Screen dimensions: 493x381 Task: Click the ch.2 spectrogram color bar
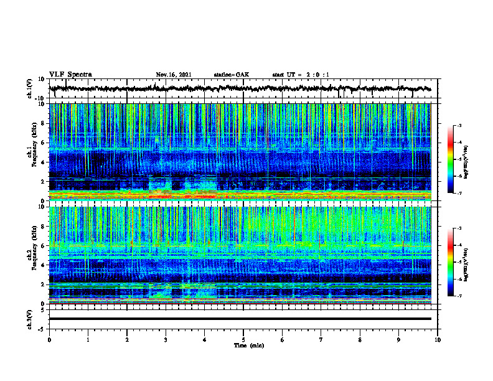click(x=450, y=262)
